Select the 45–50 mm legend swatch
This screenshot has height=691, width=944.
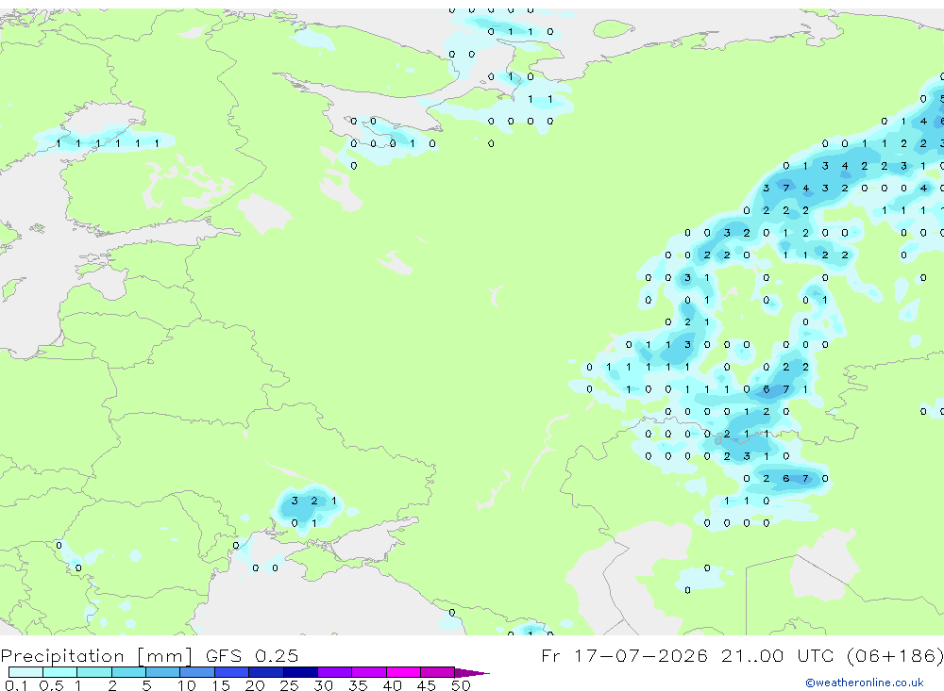pos(437,672)
